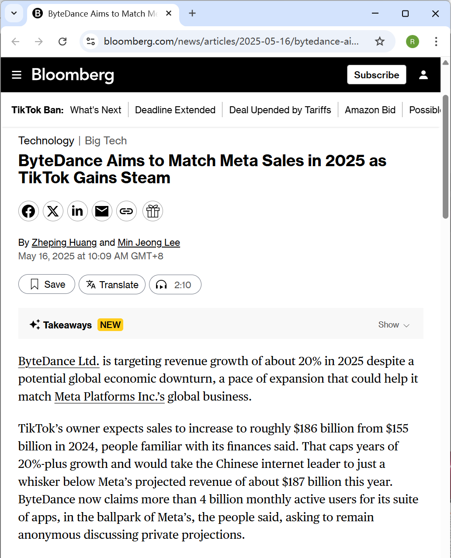
Task: Select the Amazon Bid topic
Action: 370,110
